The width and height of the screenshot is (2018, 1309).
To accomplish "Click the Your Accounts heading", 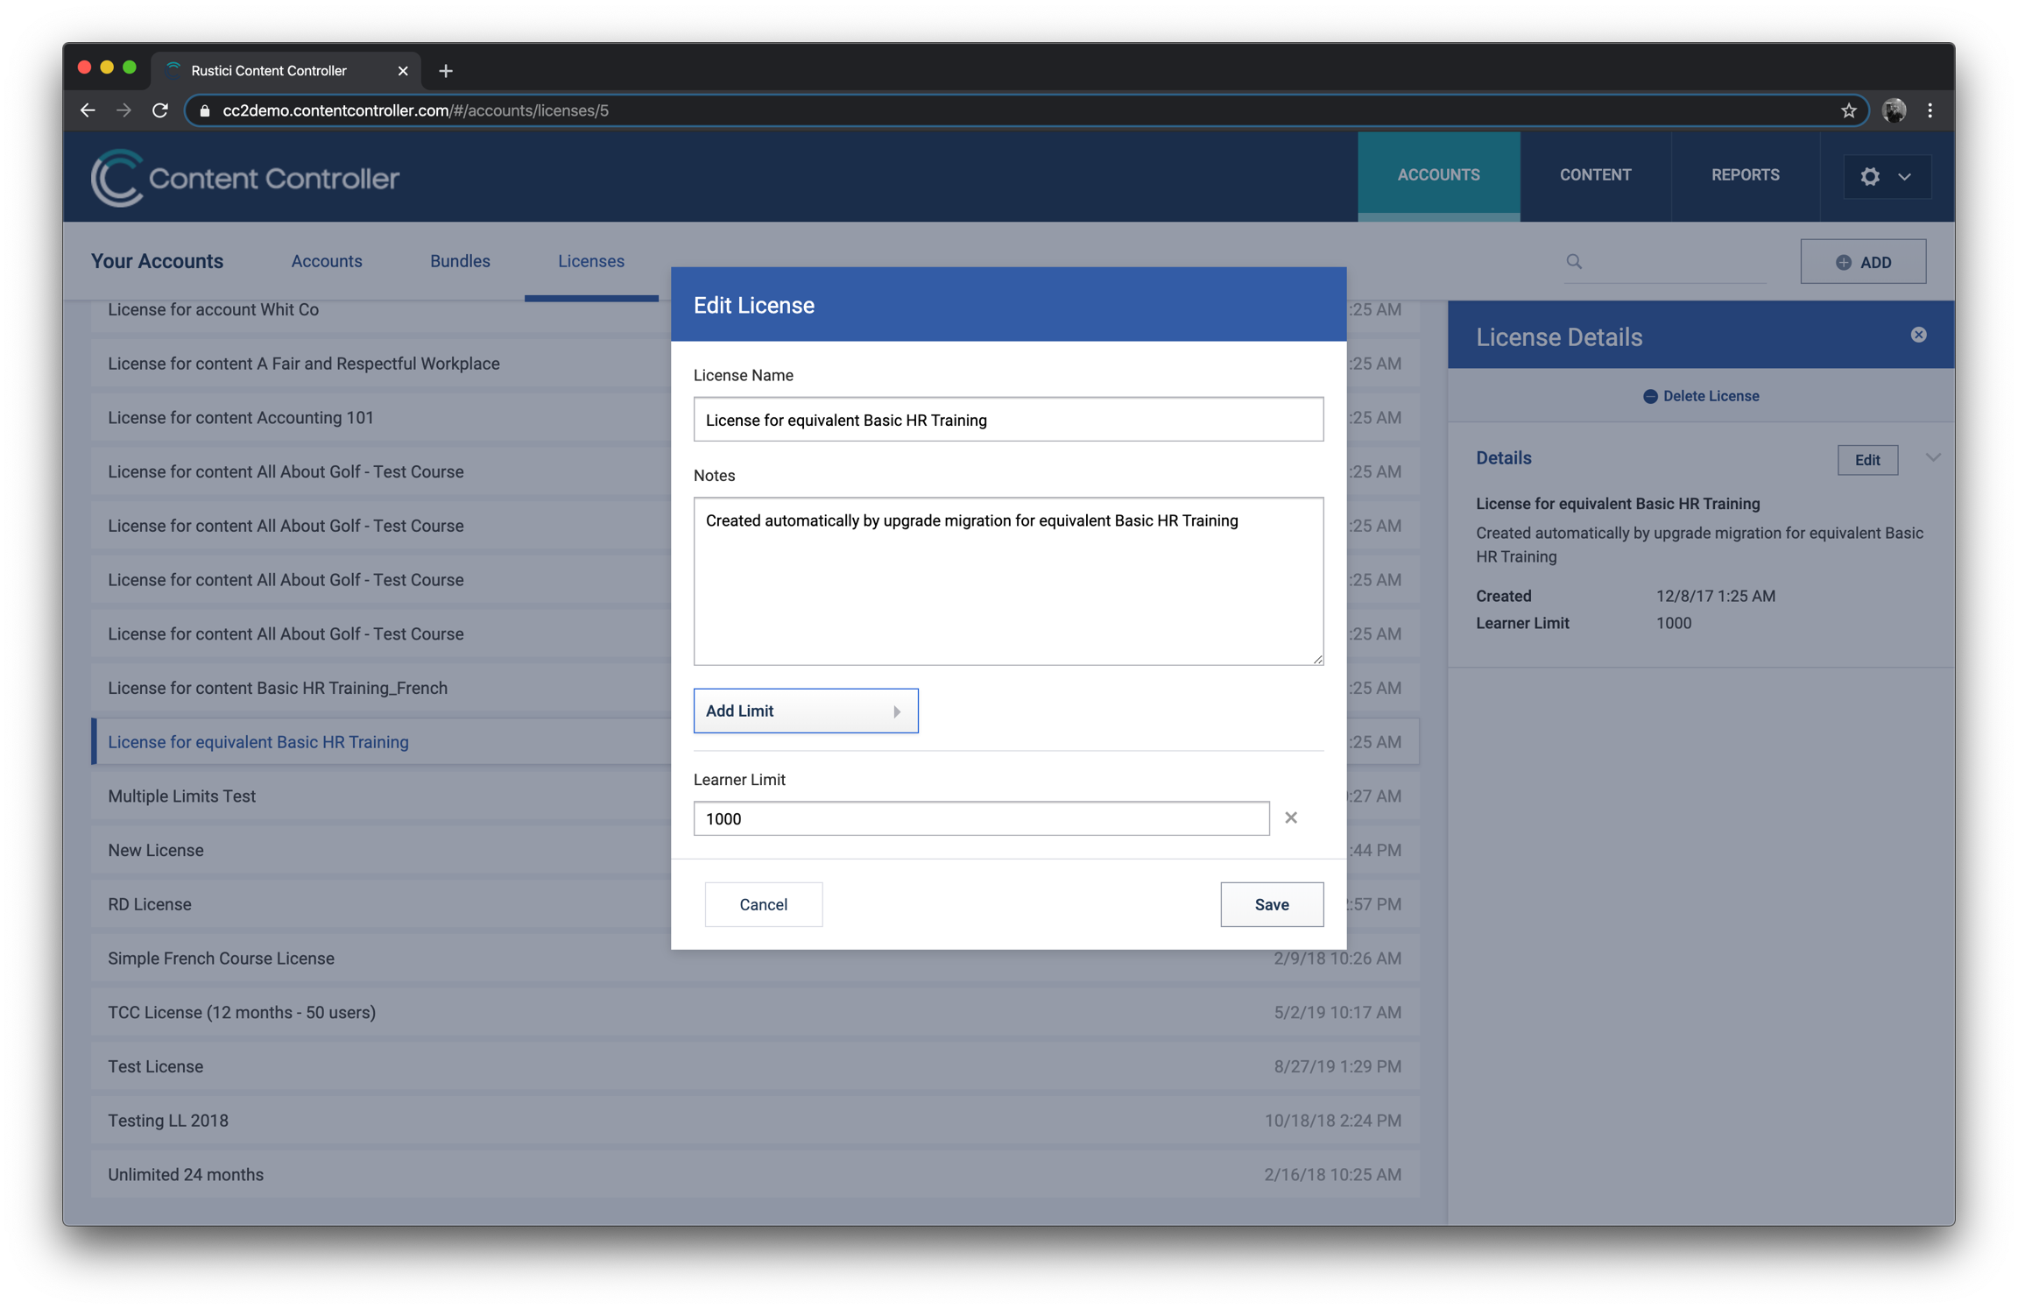I will pyautogui.click(x=157, y=261).
